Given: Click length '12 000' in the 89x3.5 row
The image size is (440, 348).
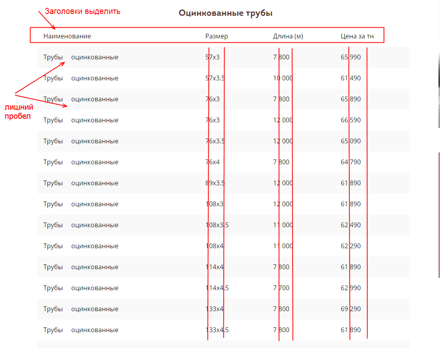Looking at the screenshot, I should [283, 183].
